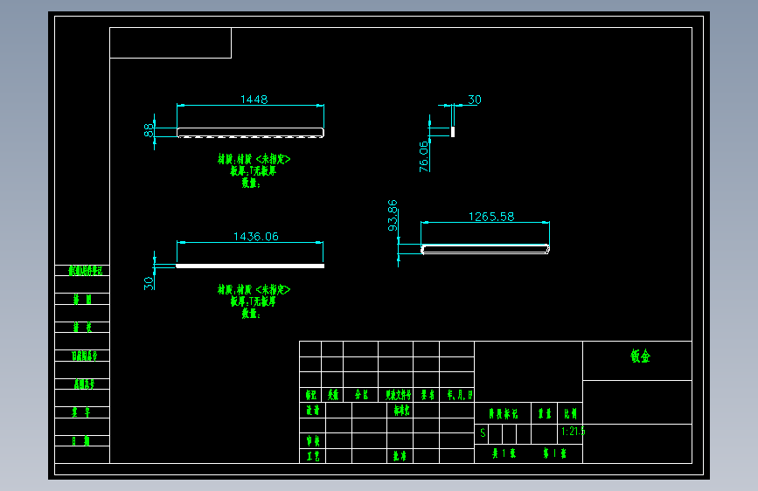Click the 底图总号 side label
Viewport: 758px width, 491px height.
(84, 384)
